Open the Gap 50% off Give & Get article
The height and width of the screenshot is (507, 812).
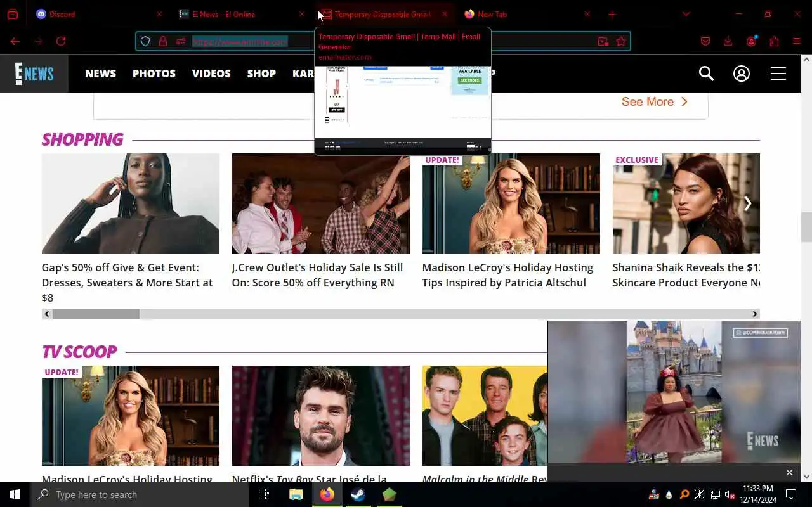127,283
